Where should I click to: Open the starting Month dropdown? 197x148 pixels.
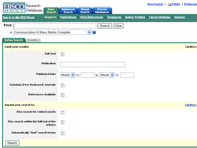tap(67, 75)
